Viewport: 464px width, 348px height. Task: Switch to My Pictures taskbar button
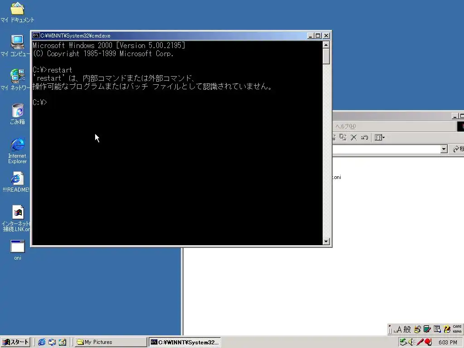click(x=111, y=342)
